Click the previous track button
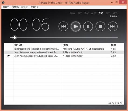The image size is (128, 111). (x=63, y=26)
